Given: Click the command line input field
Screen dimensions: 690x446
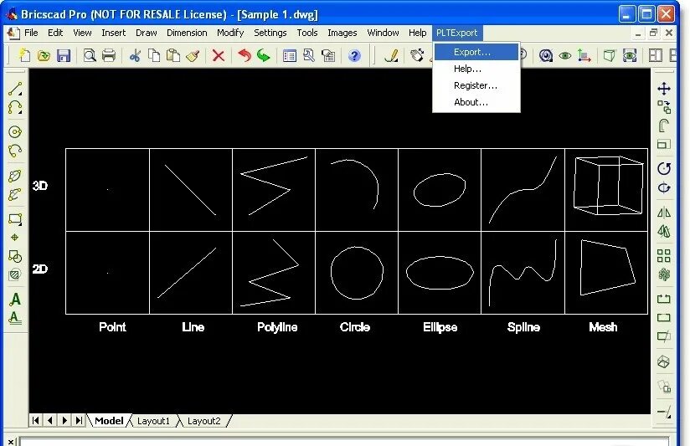Looking at the screenshot, I should pos(344,442).
